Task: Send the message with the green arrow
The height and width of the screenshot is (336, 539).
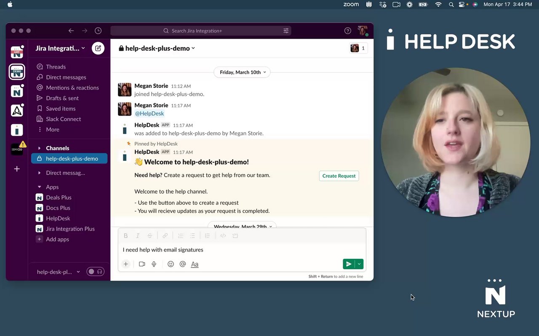Action: 349,264
